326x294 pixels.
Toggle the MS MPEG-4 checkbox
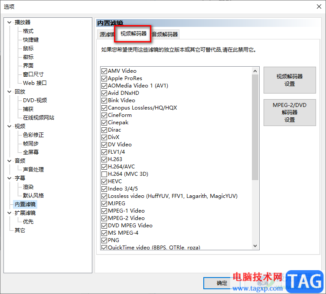pyautogui.click(x=104, y=233)
